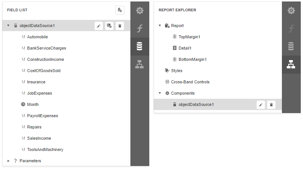Screen dimensions: 303x169
Task: Click Properties gear icon beside Report Explorer
Action: (291, 11)
